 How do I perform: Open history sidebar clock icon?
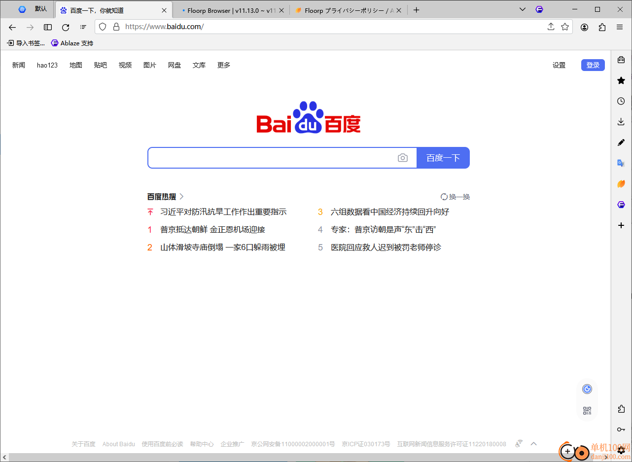tap(621, 101)
